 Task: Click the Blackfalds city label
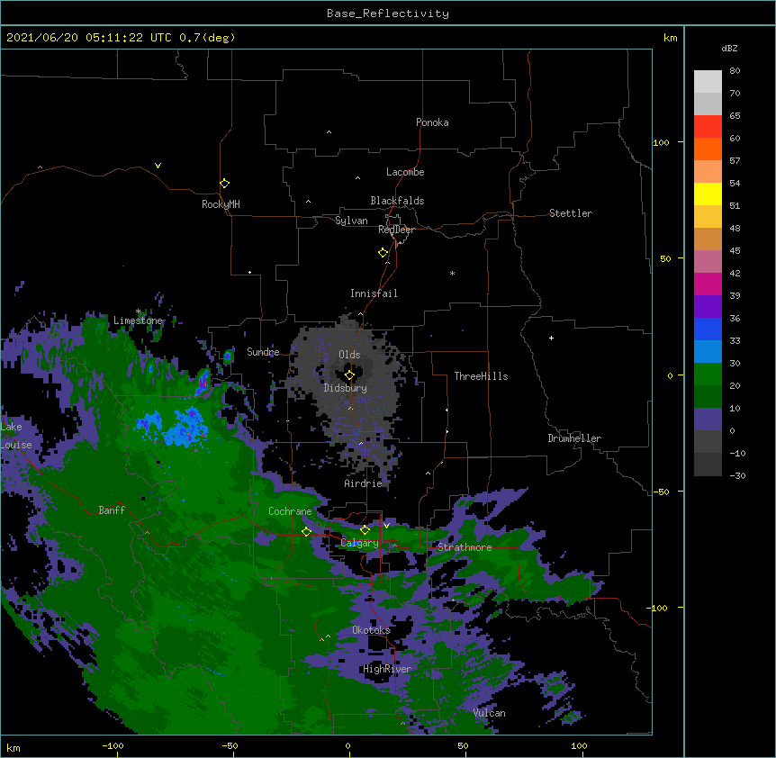[x=397, y=201]
